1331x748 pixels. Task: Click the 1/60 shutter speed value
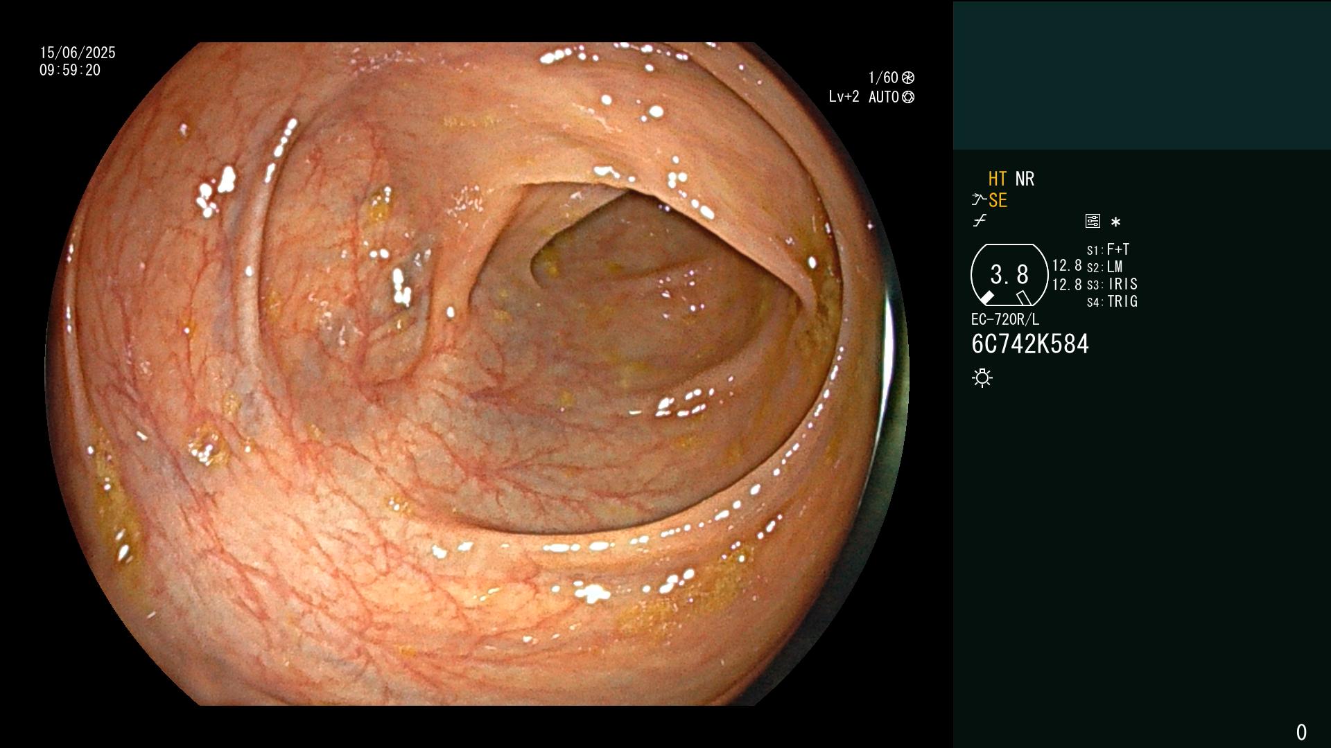coord(883,78)
